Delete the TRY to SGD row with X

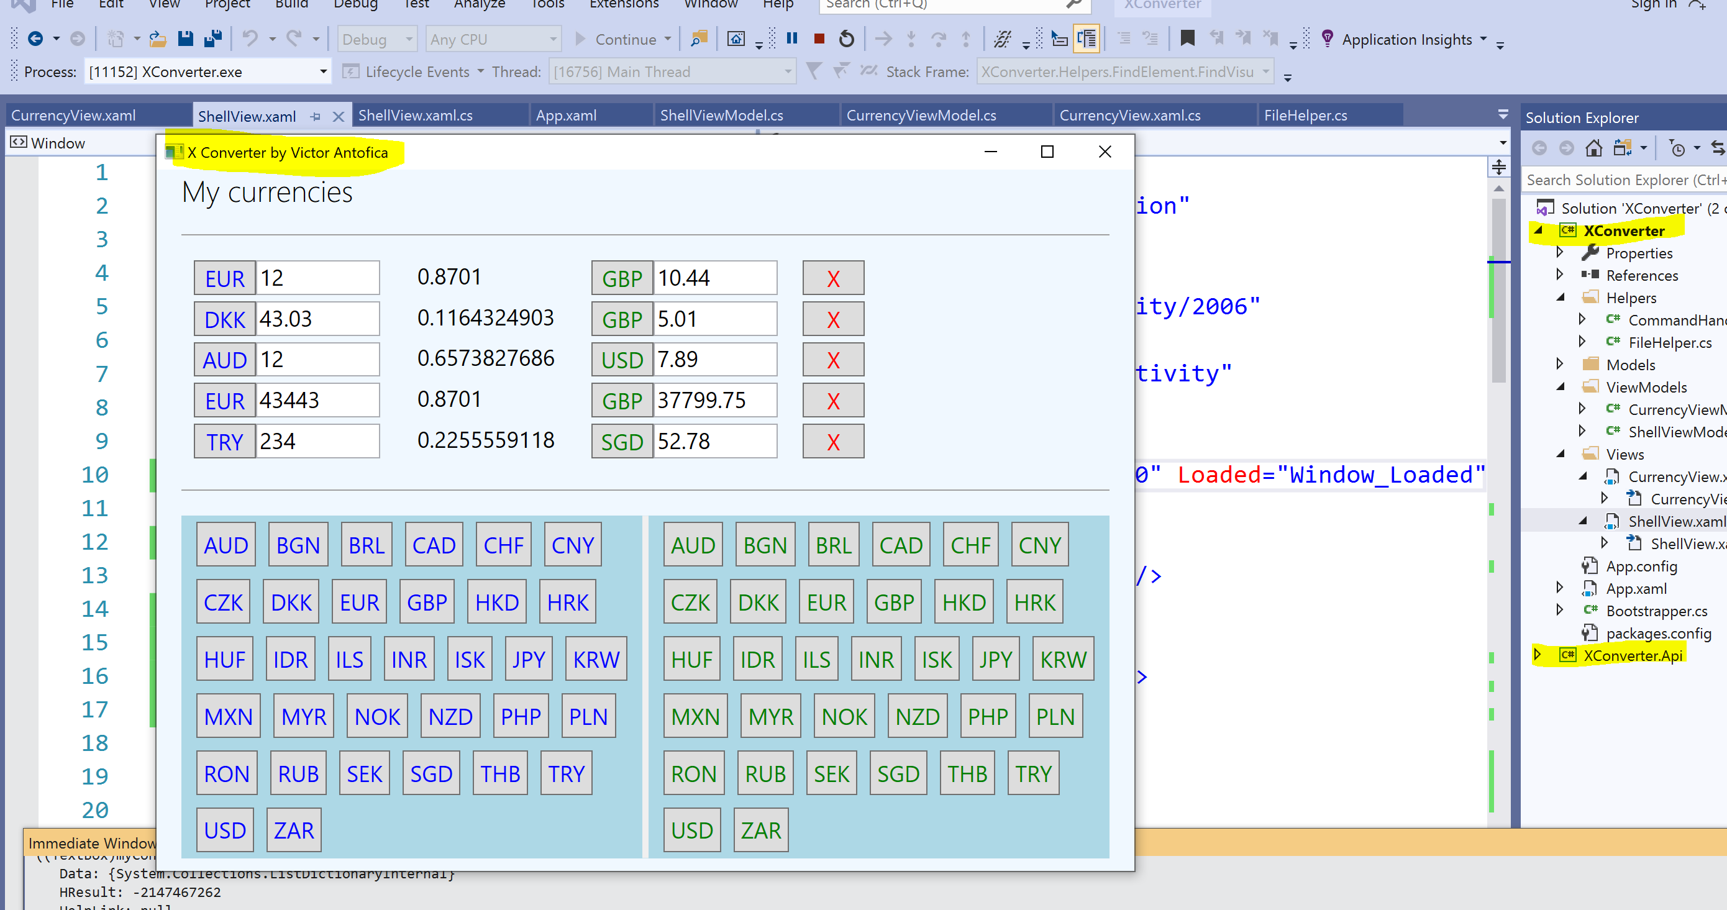(833, 441)
